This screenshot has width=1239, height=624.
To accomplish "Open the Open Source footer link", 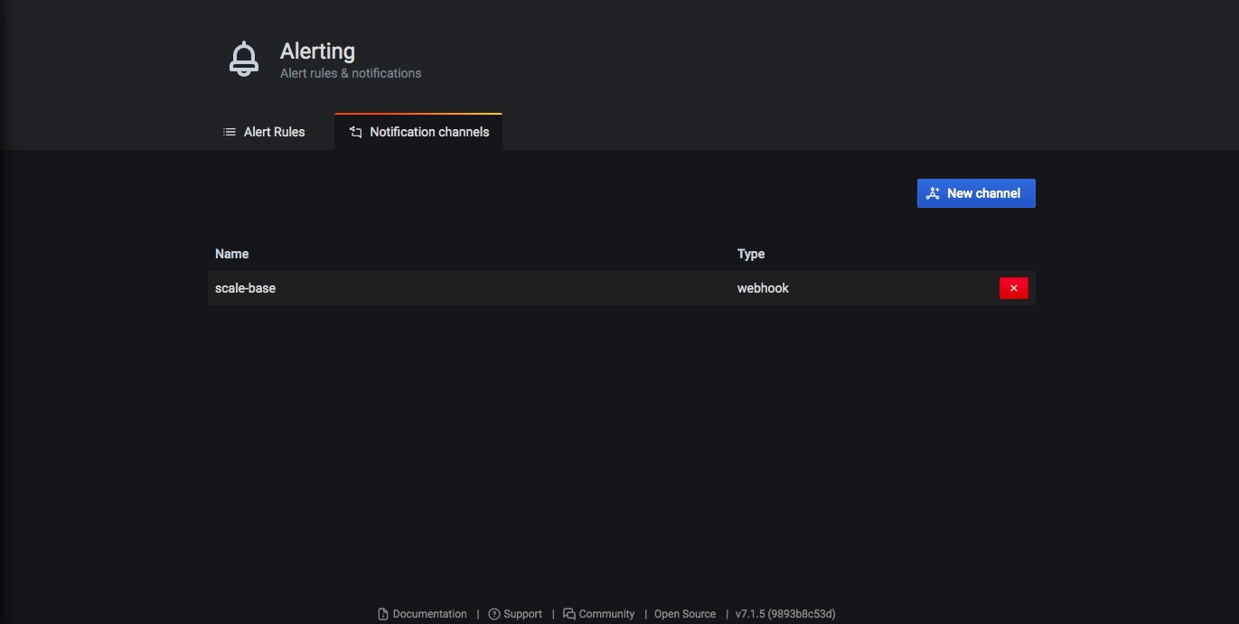I will pos(685,614).
